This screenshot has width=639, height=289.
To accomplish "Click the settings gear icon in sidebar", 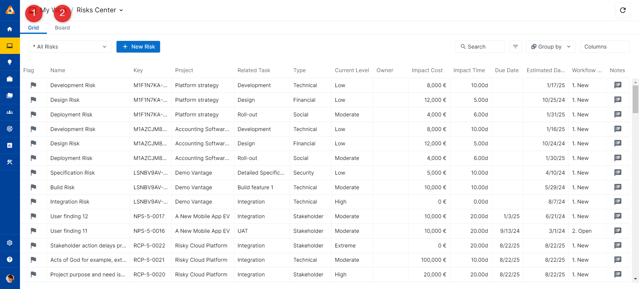I will (x=10, y=243).
